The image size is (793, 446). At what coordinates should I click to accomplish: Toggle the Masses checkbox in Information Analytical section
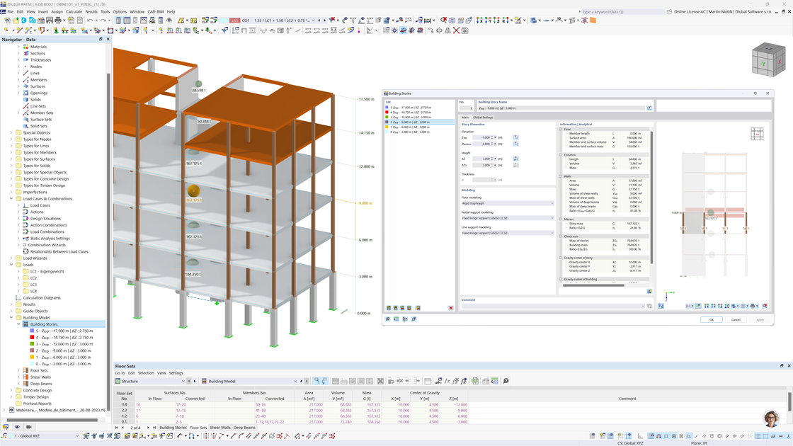561,219
